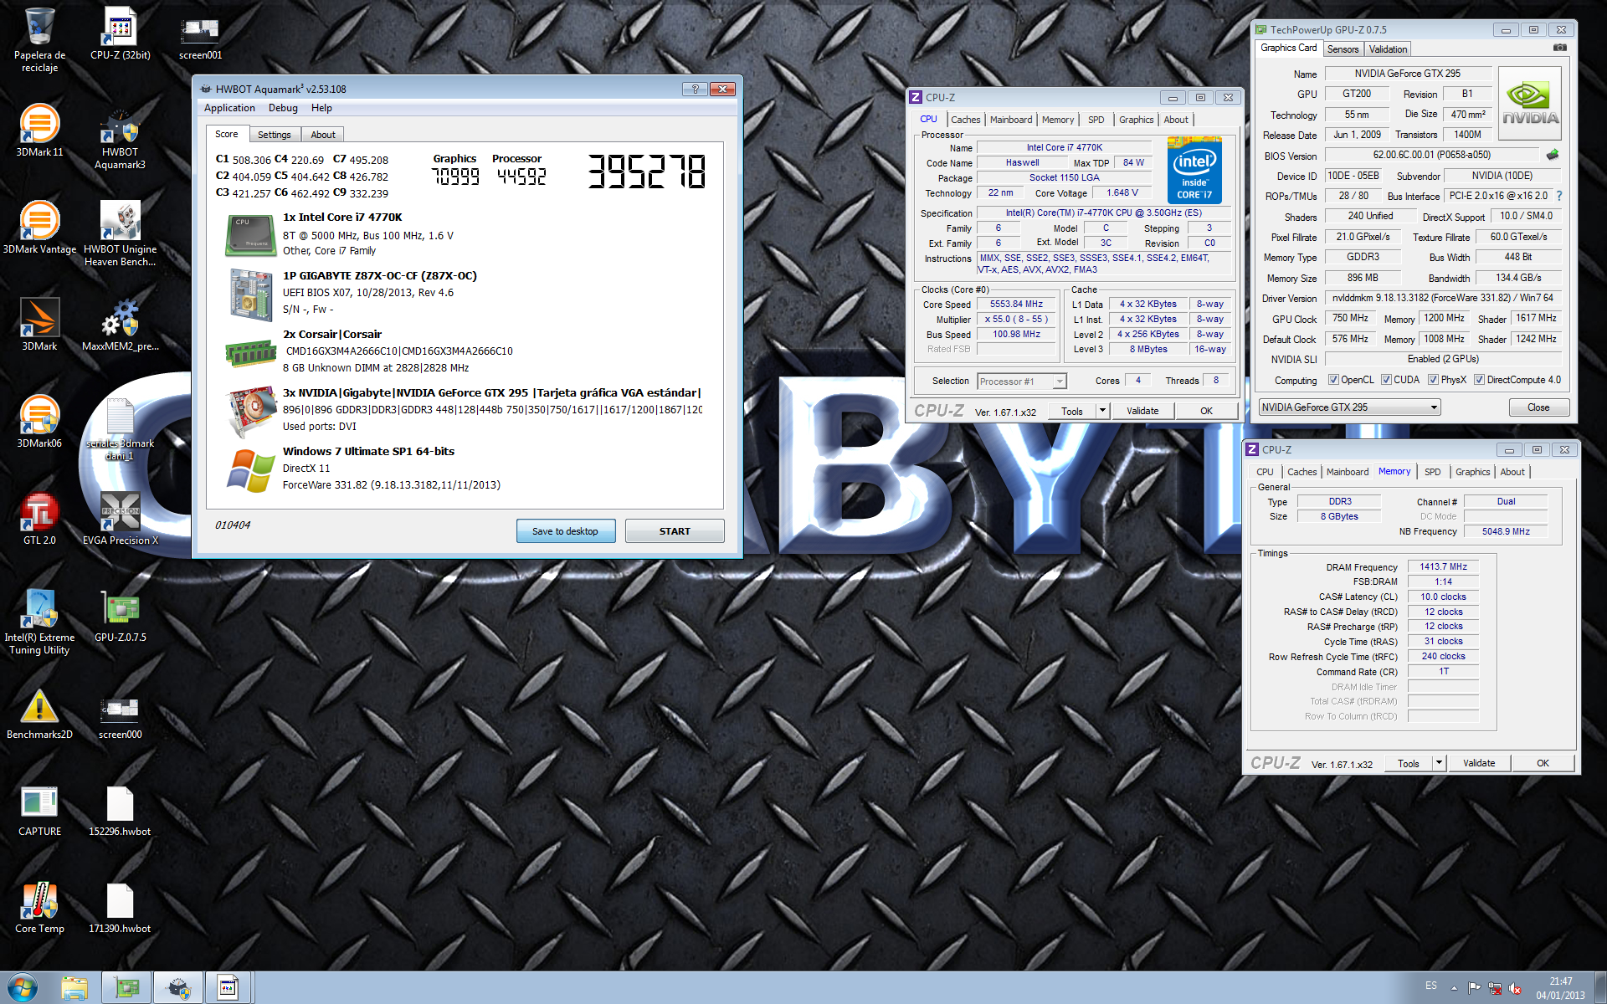Open the 152296.hwbot file

(x=120, y=810)
